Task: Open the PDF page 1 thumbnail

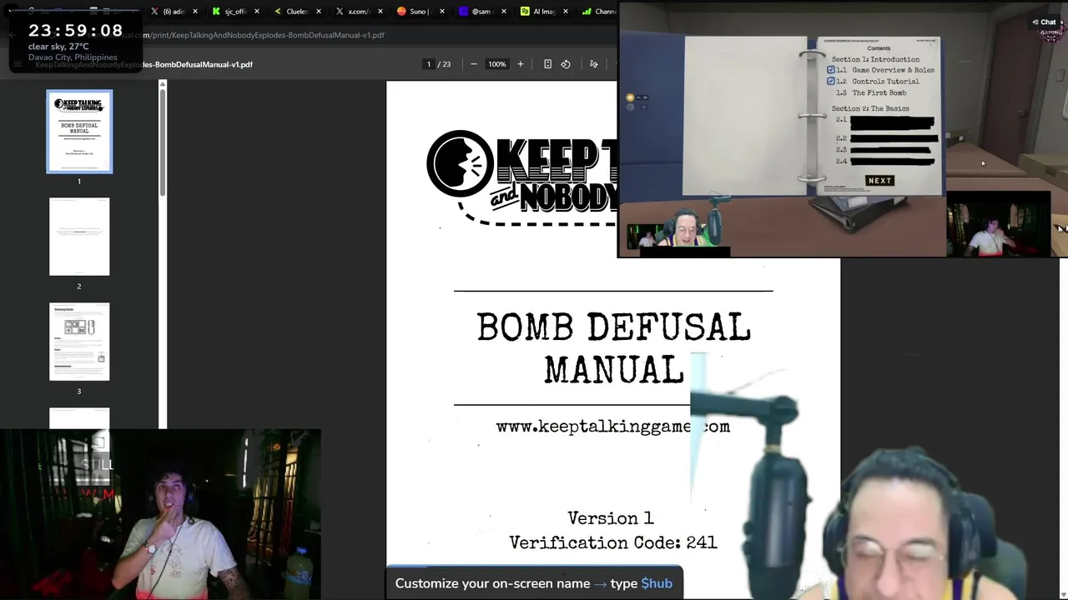Action: 79,132
